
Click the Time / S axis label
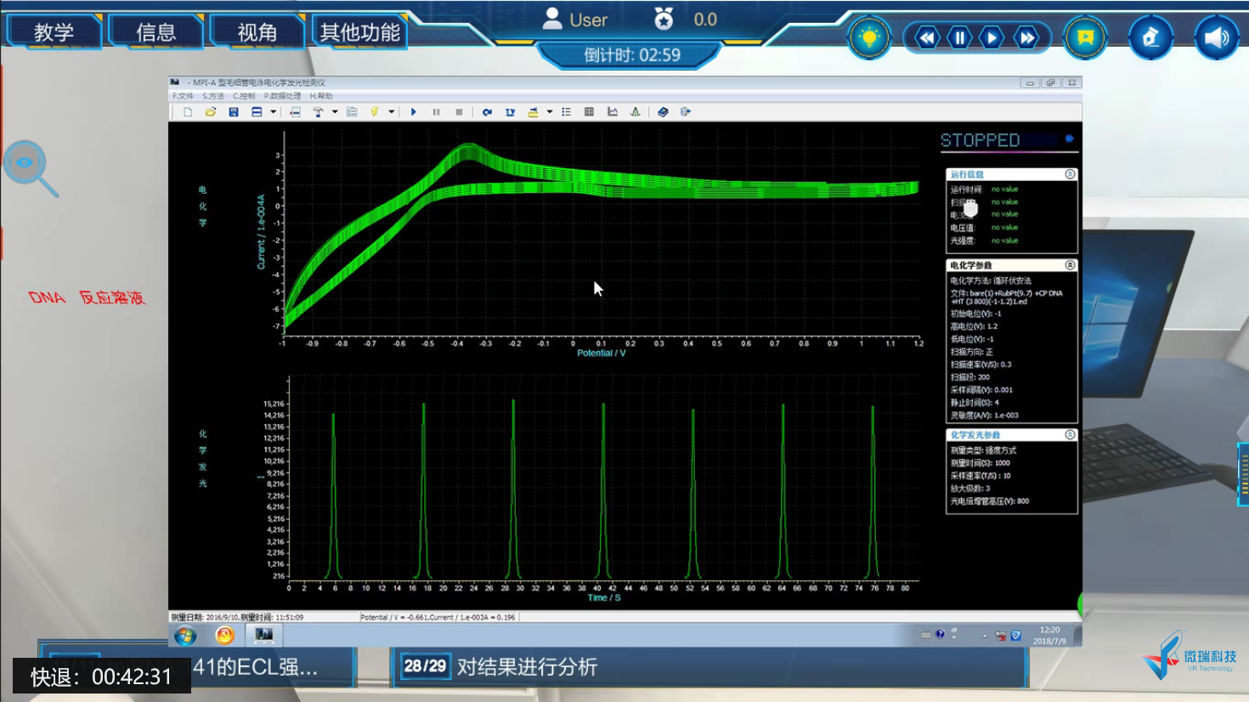pos(604,598)
